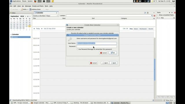The image size is (185, 104).
Task: Click column picker icon in events list header
Action: coord(154,18)
